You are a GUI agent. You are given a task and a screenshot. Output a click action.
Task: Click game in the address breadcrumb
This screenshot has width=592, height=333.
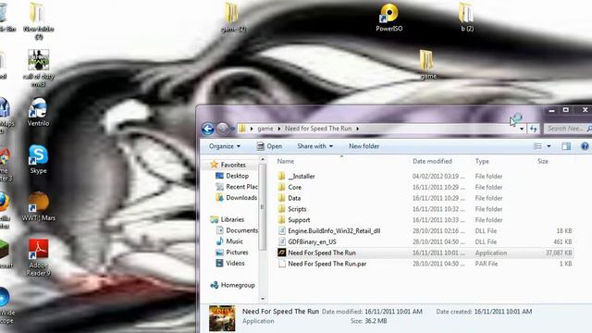point(265,129)
